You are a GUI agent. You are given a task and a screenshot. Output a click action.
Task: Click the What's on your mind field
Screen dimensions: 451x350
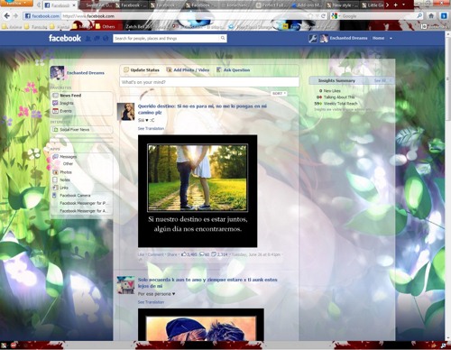209,82
